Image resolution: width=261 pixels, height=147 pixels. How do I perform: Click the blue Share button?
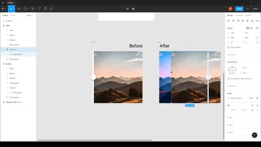[239, 9]
